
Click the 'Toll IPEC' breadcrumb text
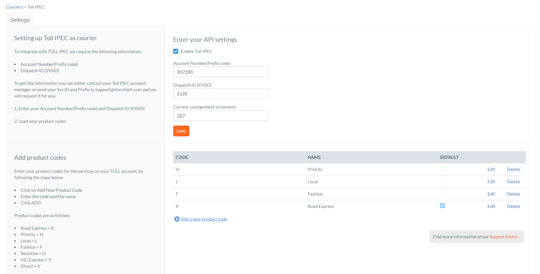36,7
